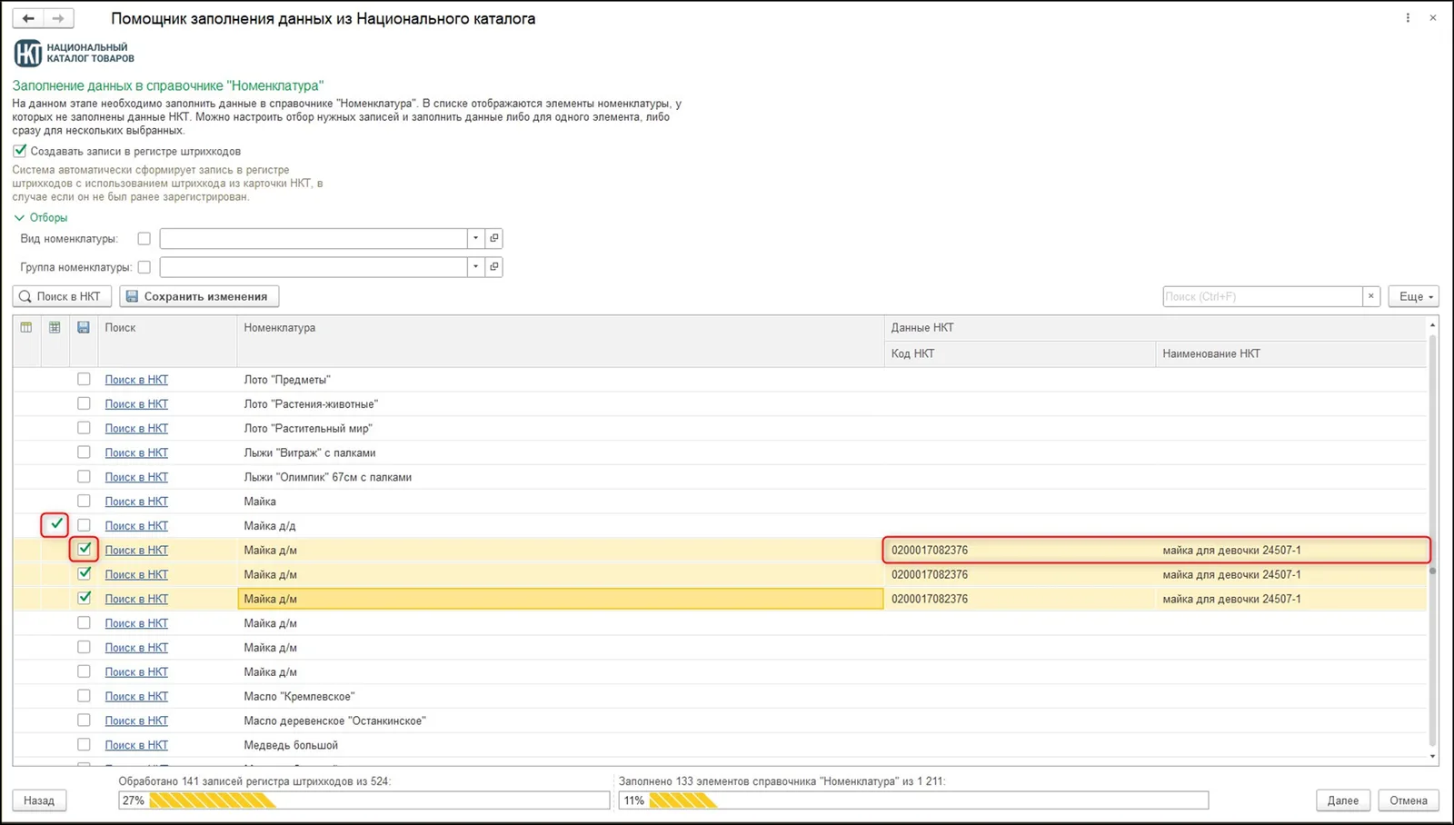
Task: Click the Назад button
Action: pos(39,800)
